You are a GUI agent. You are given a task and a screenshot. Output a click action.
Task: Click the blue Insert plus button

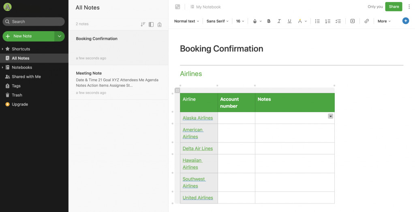(x=405, y=21)
